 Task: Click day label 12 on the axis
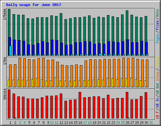61,123
